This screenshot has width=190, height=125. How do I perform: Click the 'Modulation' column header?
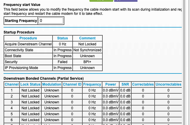52,84
